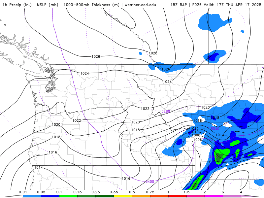Click the purple 5280 thickness label
The image size is (264, 198).
(166, 111)
